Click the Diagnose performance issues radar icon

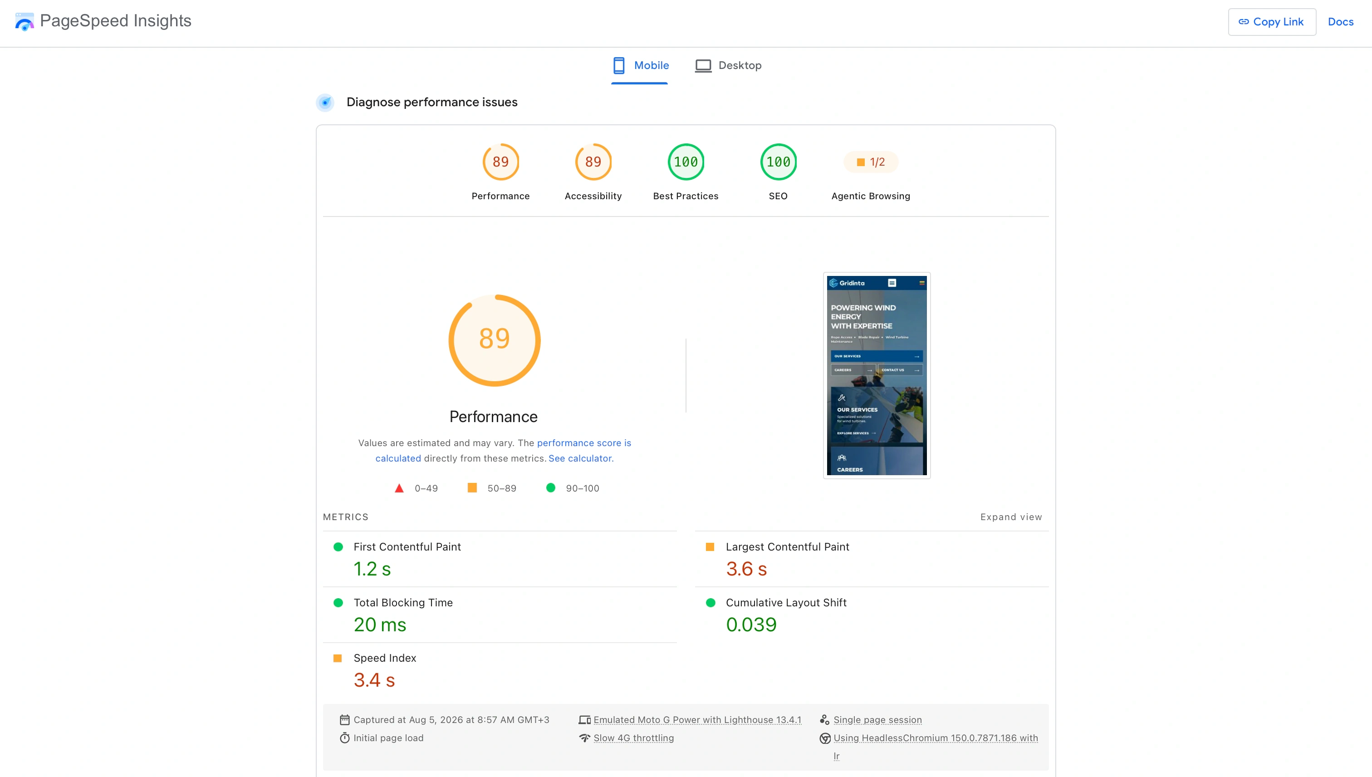(325, 102)
